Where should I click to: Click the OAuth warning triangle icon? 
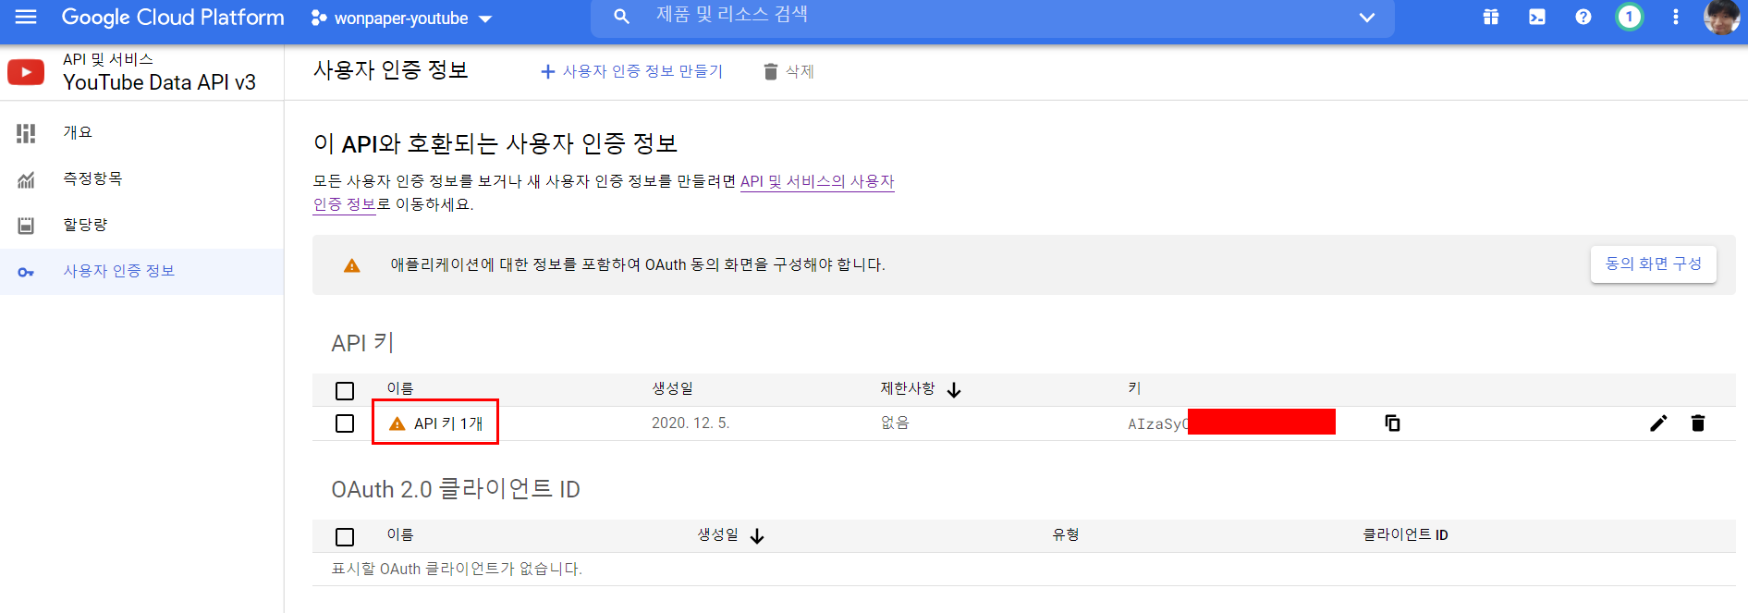click(x=352, y=265)
